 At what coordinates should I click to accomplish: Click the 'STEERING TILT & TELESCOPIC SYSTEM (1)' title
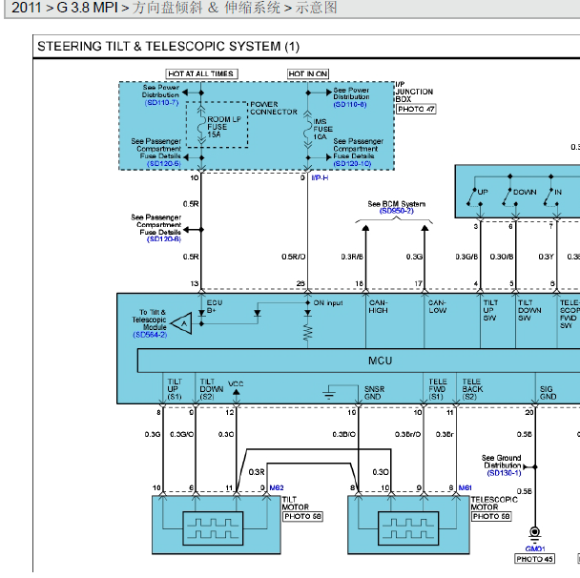tap(168, 46)
